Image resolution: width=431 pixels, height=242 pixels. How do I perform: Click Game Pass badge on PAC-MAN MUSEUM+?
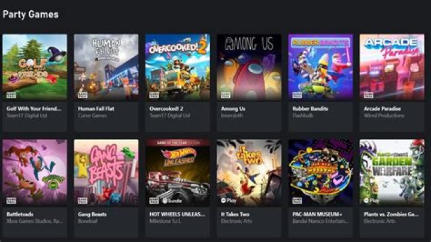(x=297, y=201)
